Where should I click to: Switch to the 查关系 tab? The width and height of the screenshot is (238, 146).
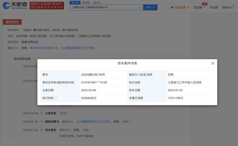click(x=97, y=3)
